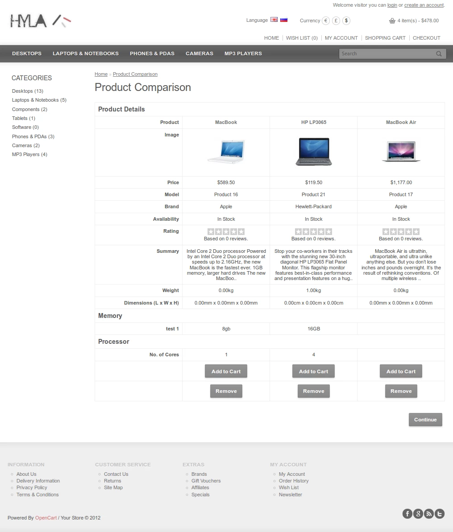The image size is (453, 532).
Task: Click the MacBook rating stars
Action: tap(226, 232)
